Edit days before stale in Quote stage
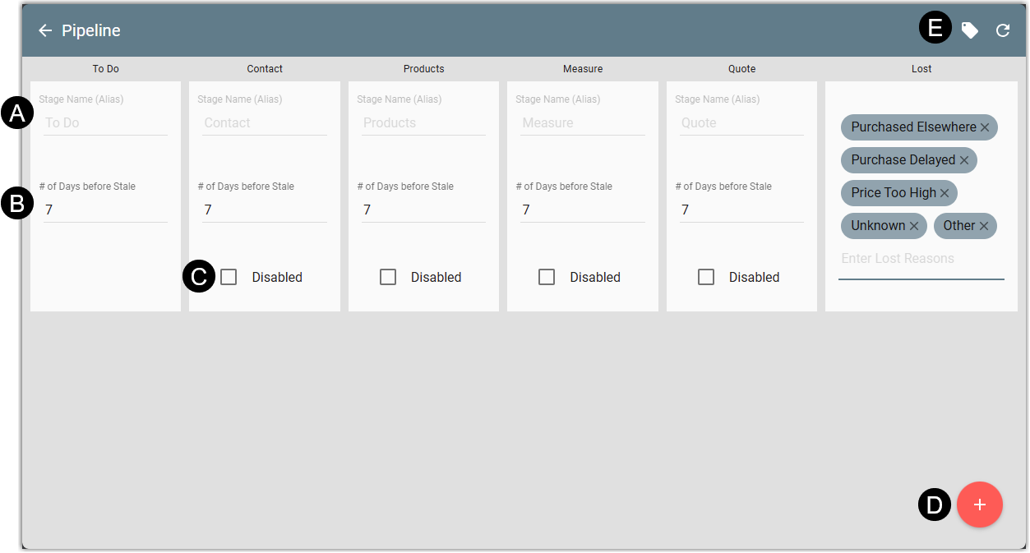This screenshot has width=1030, height=553. (741, 210)
